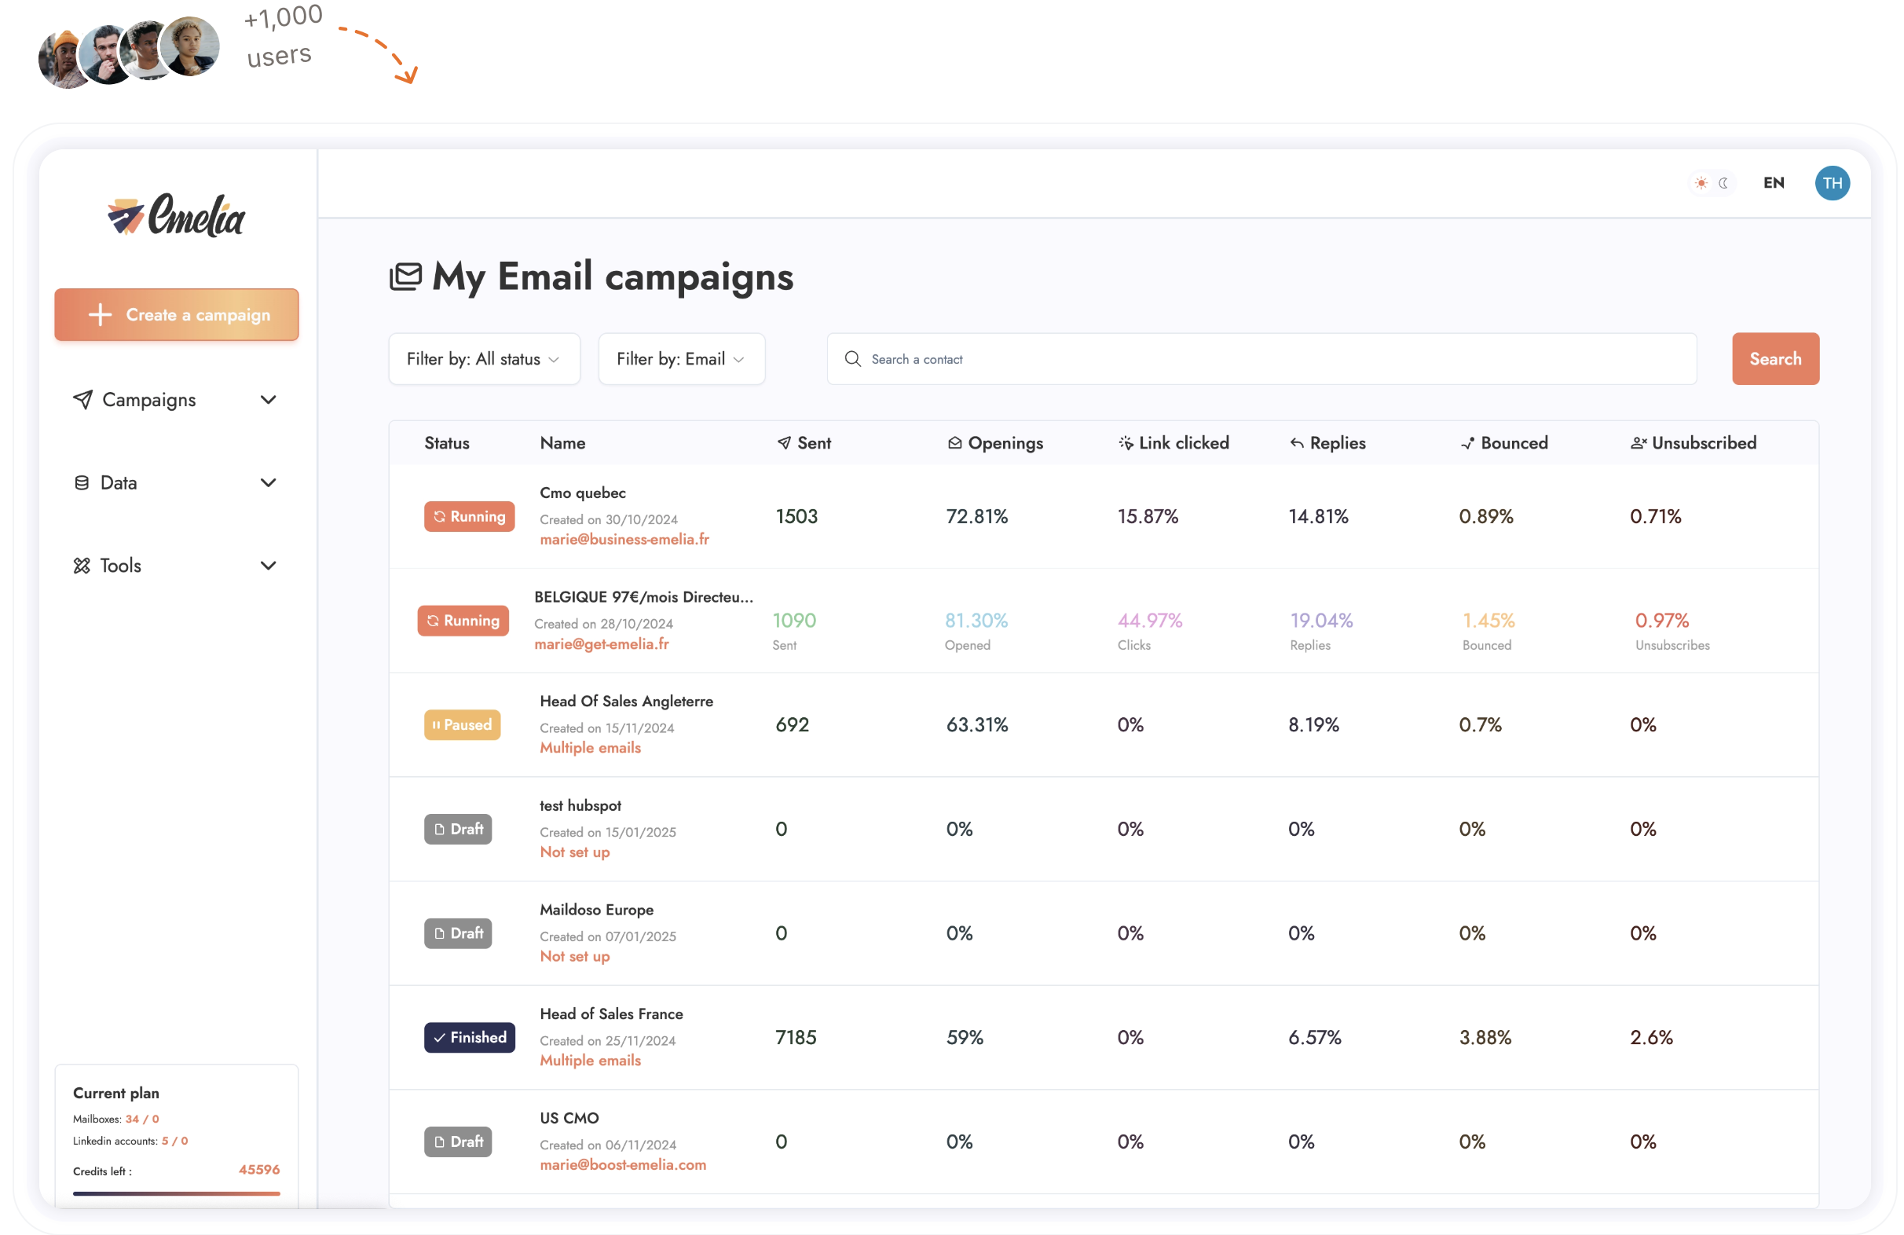The width and height of the screenshot is (1904, 1235).
Task: Open the Campaigns menu item
Action: click(x=175, y=399)
